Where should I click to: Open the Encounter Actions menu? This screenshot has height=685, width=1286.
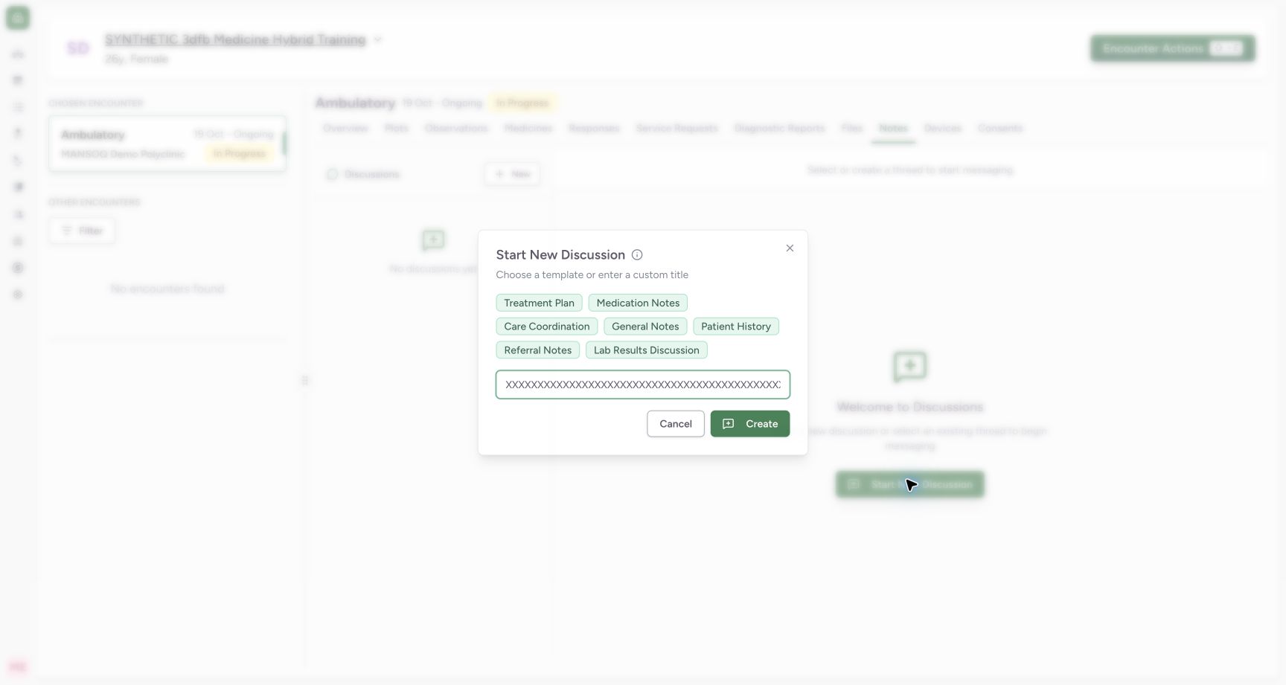point(1173,48)
